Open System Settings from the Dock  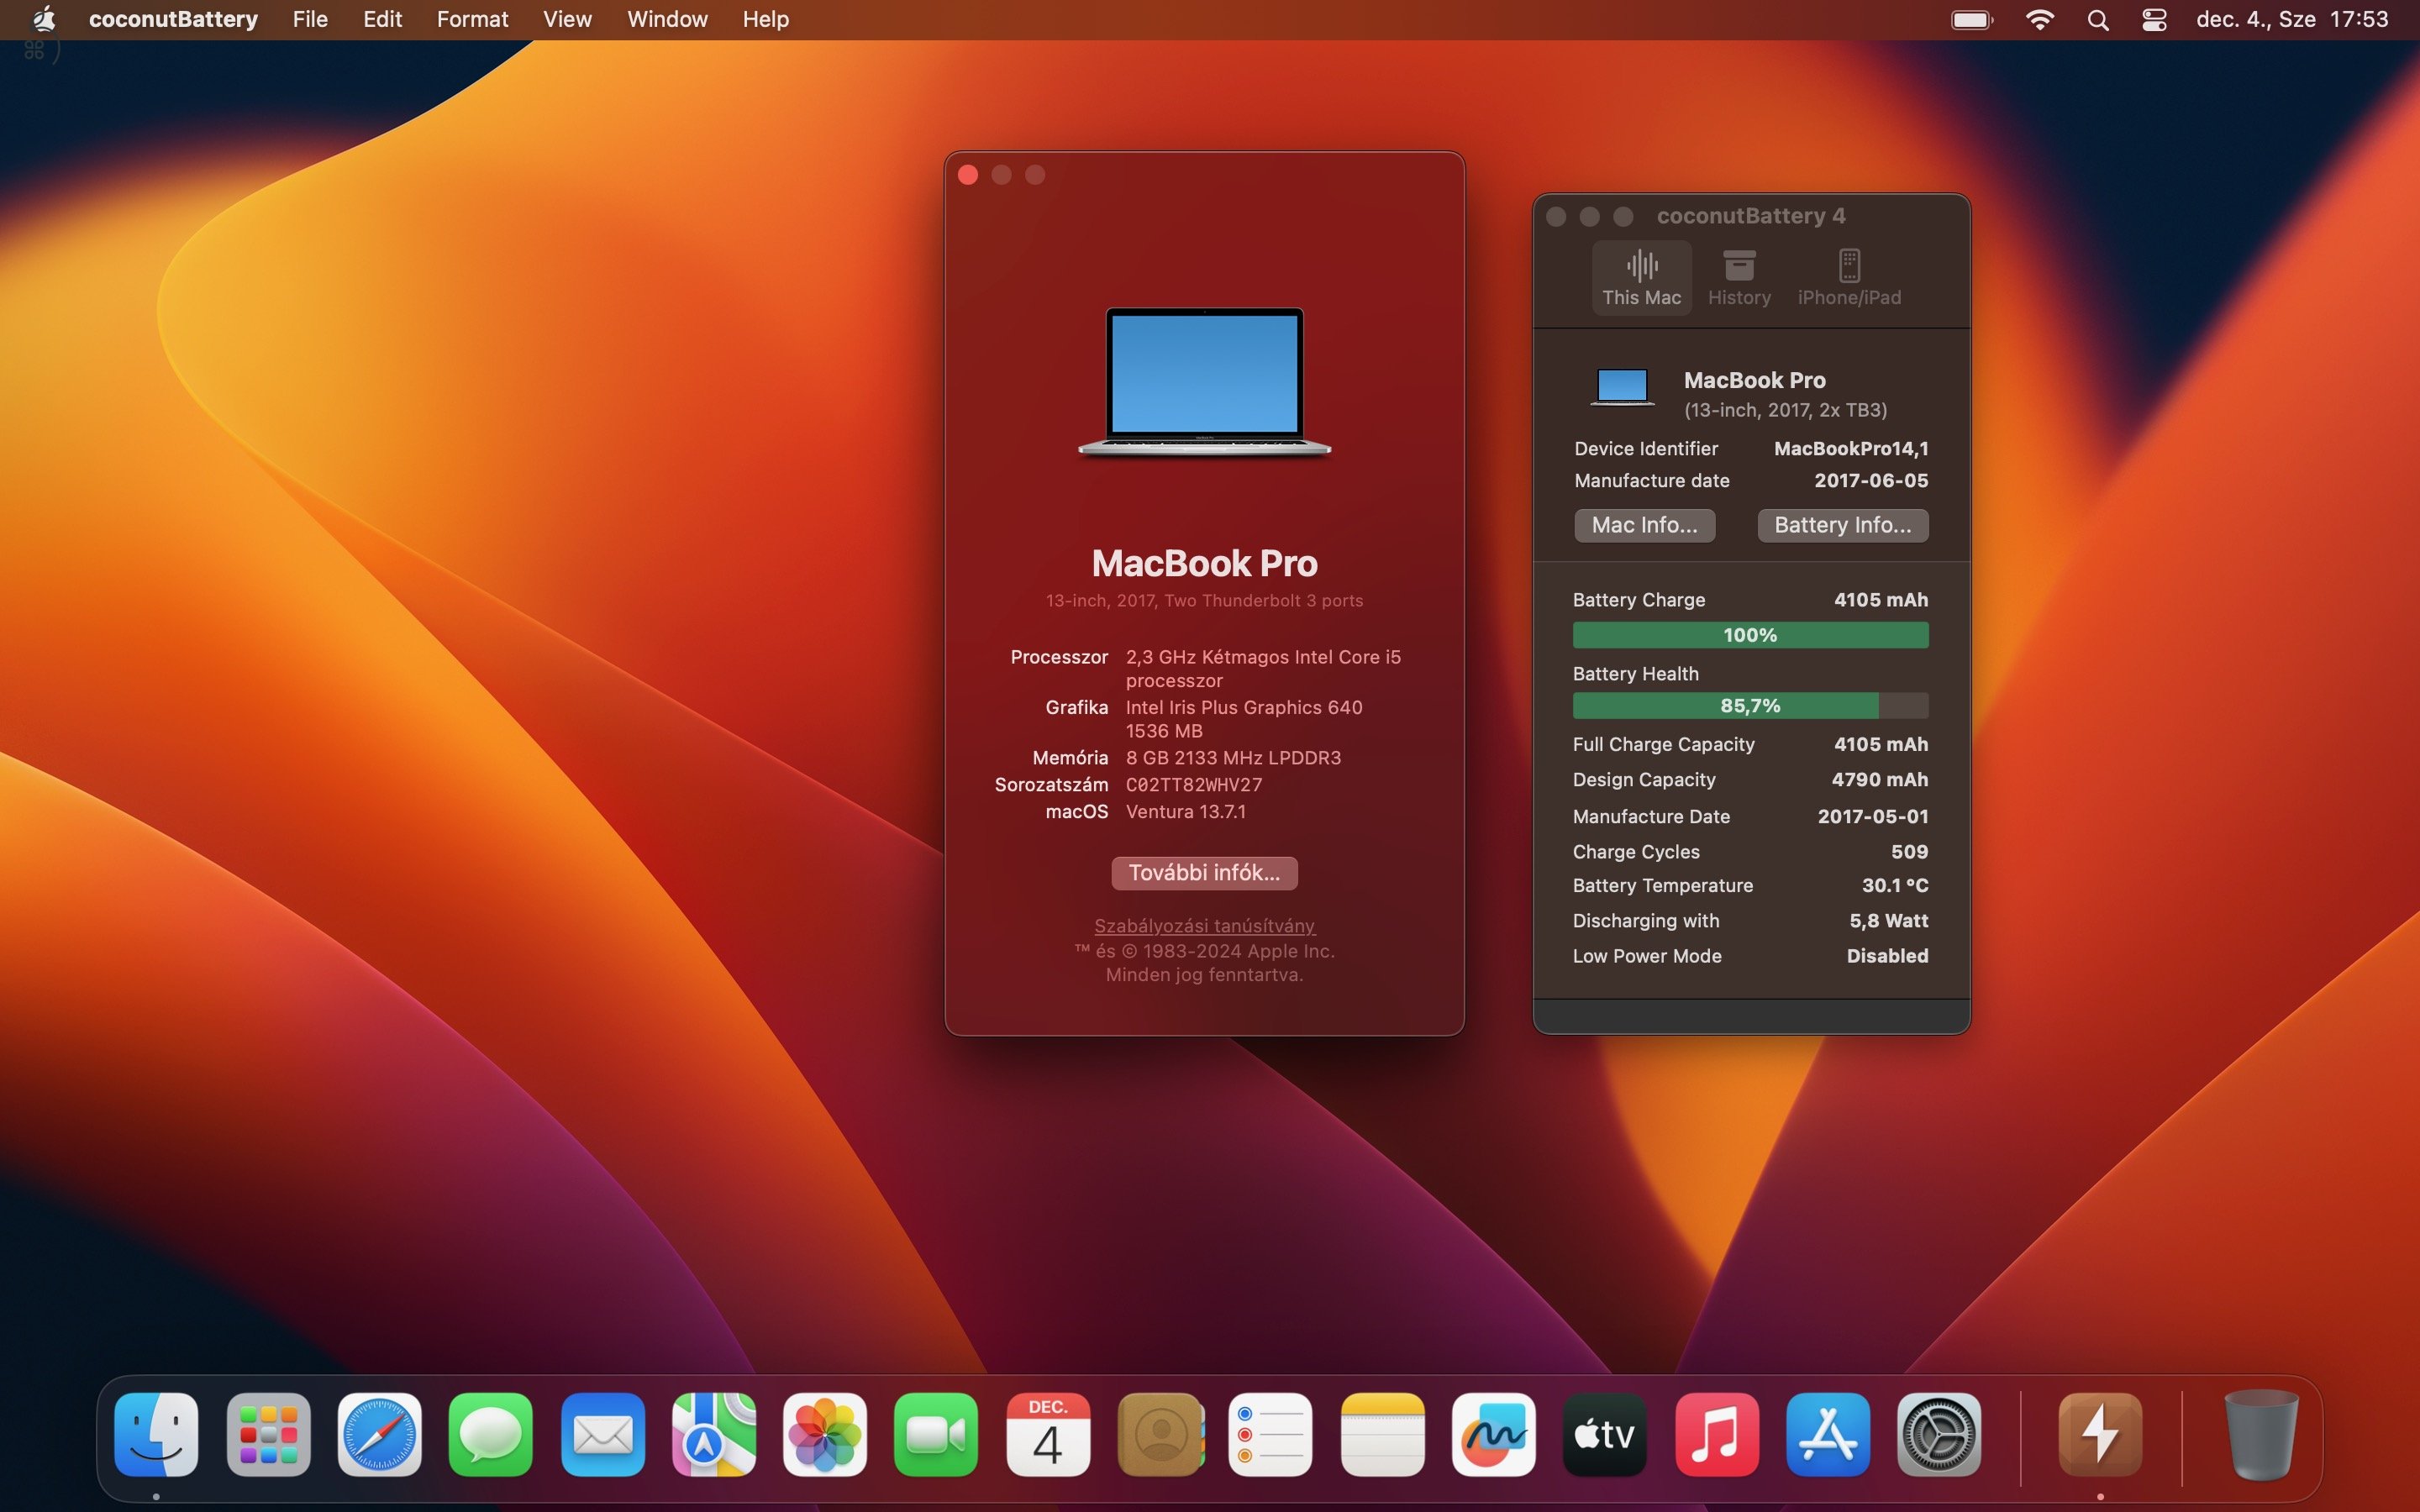1939,1434
